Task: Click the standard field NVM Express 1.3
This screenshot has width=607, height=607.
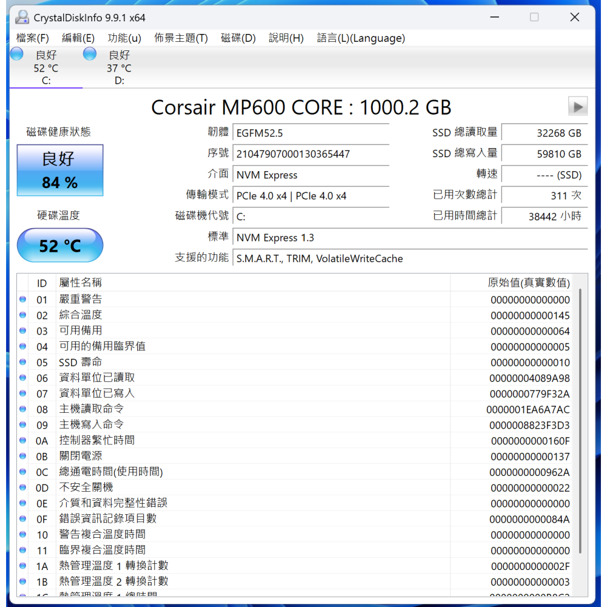Action: [x=410, y=237]
